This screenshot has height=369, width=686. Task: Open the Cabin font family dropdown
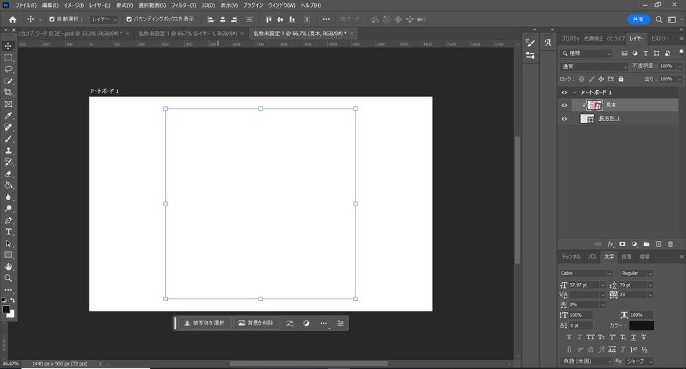point(586,273)
